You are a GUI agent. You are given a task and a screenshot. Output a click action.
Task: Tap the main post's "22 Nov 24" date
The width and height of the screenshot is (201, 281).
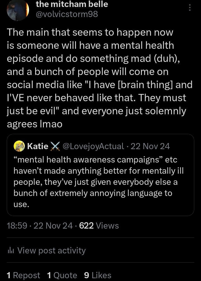tap(53, 226)
